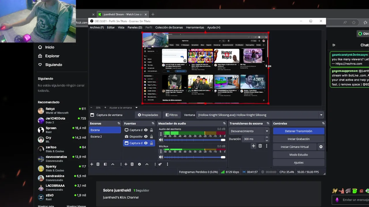Remove the selected source with the trash icon

click(132, 164)
